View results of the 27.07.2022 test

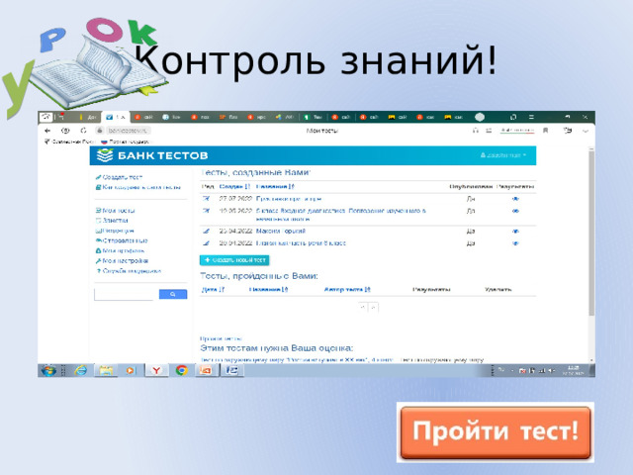coord(515,199)
